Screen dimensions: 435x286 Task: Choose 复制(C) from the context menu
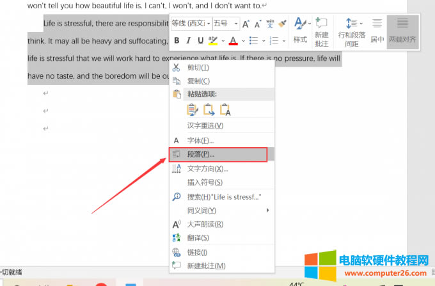point(221,81)
